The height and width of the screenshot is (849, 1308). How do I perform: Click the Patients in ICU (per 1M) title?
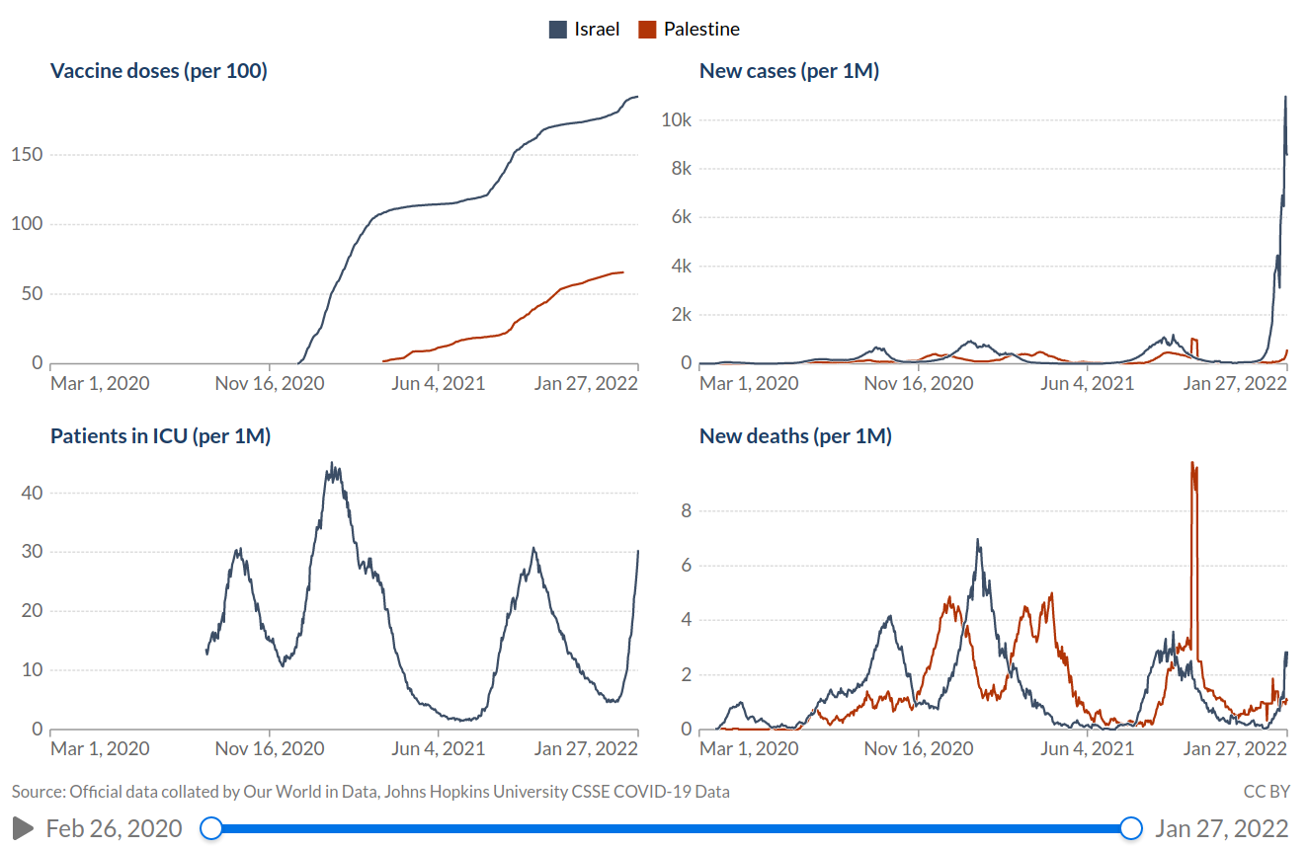point(161,436)
